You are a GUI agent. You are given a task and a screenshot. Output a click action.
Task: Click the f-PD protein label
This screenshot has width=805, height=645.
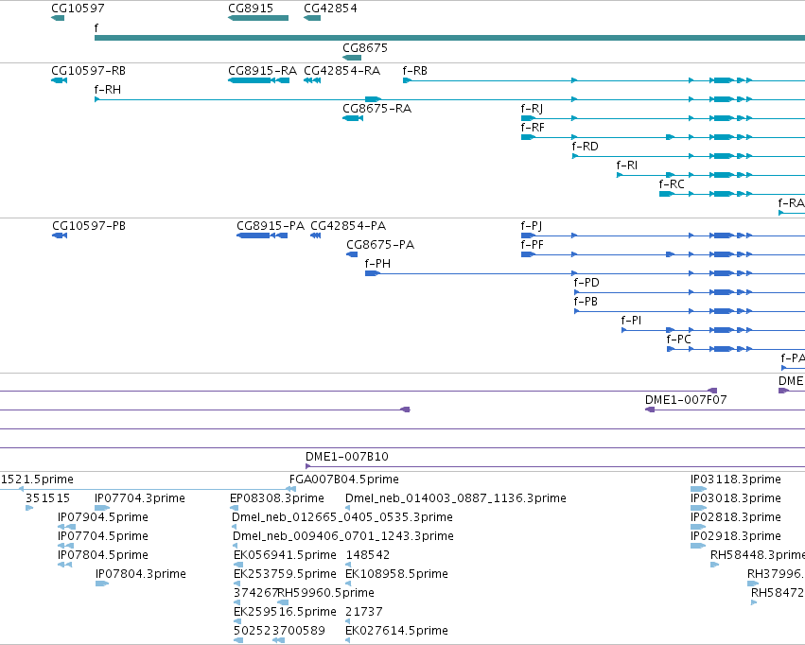click(x=586, y=283)
